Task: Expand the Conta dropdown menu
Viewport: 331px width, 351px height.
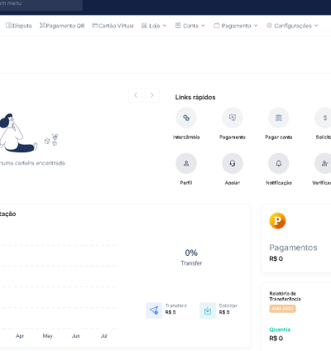Action: pos(190,26)
